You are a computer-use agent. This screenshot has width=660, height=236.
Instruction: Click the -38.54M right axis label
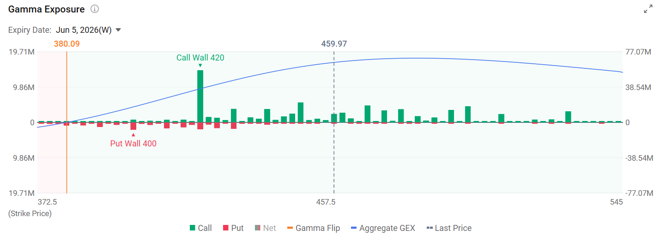point(639,158)
